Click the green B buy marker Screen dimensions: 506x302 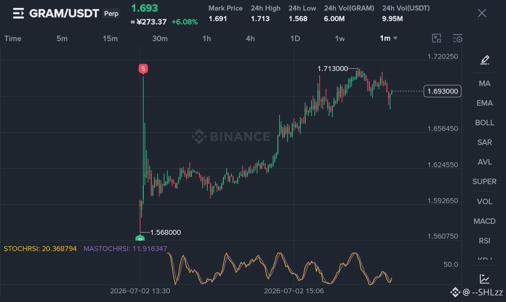(x=140, y=238)
